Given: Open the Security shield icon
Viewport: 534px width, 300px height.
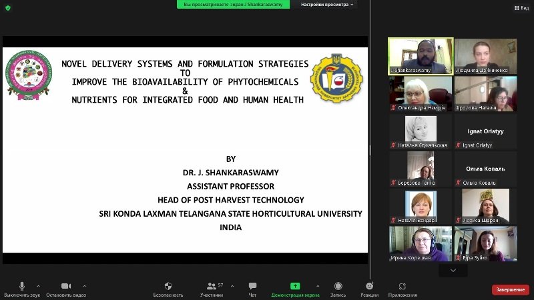Looking at the screenshot, I should pos(168,286).
